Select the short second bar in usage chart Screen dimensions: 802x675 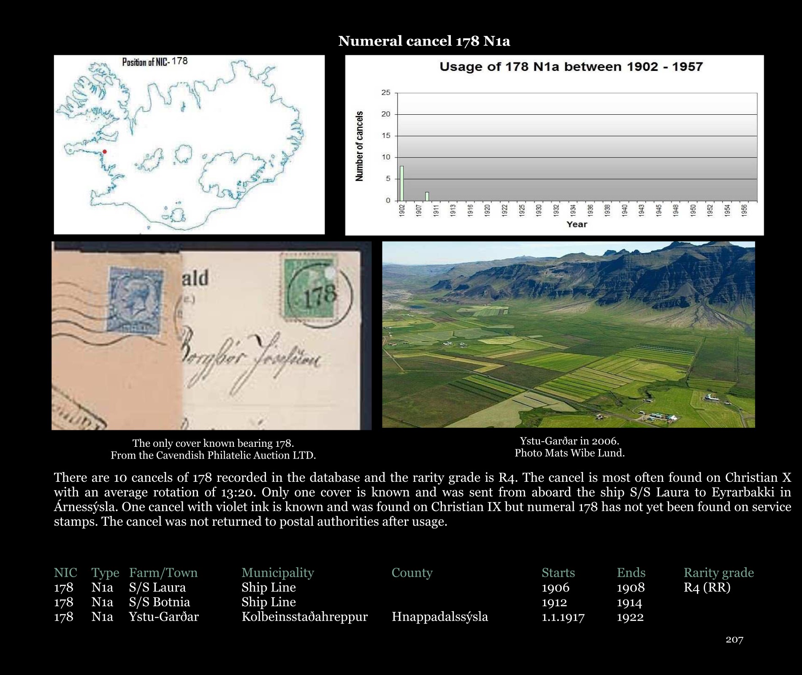(x=427, y=196)
